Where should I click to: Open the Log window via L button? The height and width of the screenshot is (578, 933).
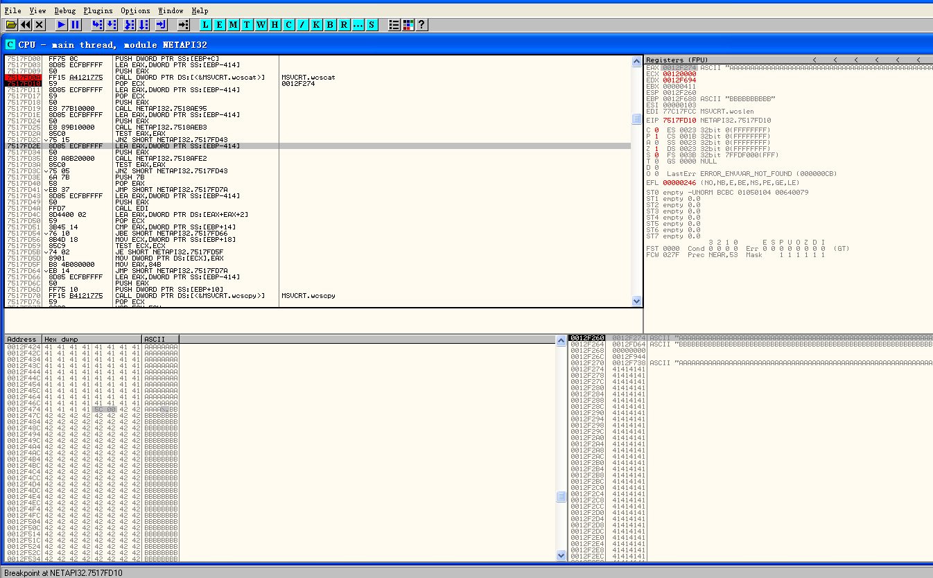pos(205,25)
